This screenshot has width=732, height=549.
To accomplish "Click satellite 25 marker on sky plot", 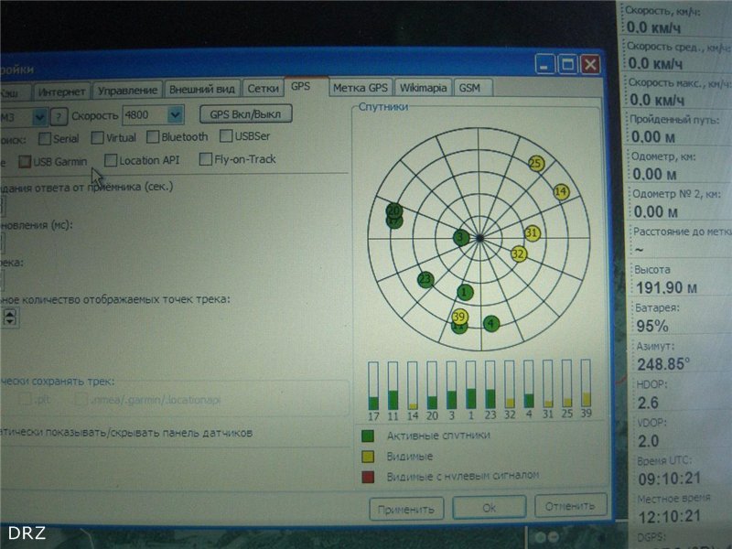I will pyautogui.click(x=536, y=164).
